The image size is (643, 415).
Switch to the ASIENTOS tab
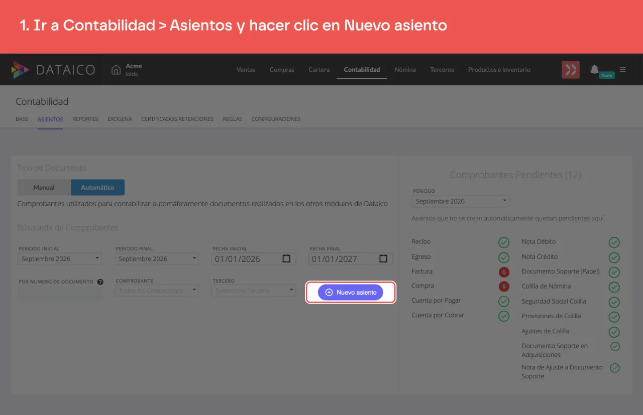(50, 119)
